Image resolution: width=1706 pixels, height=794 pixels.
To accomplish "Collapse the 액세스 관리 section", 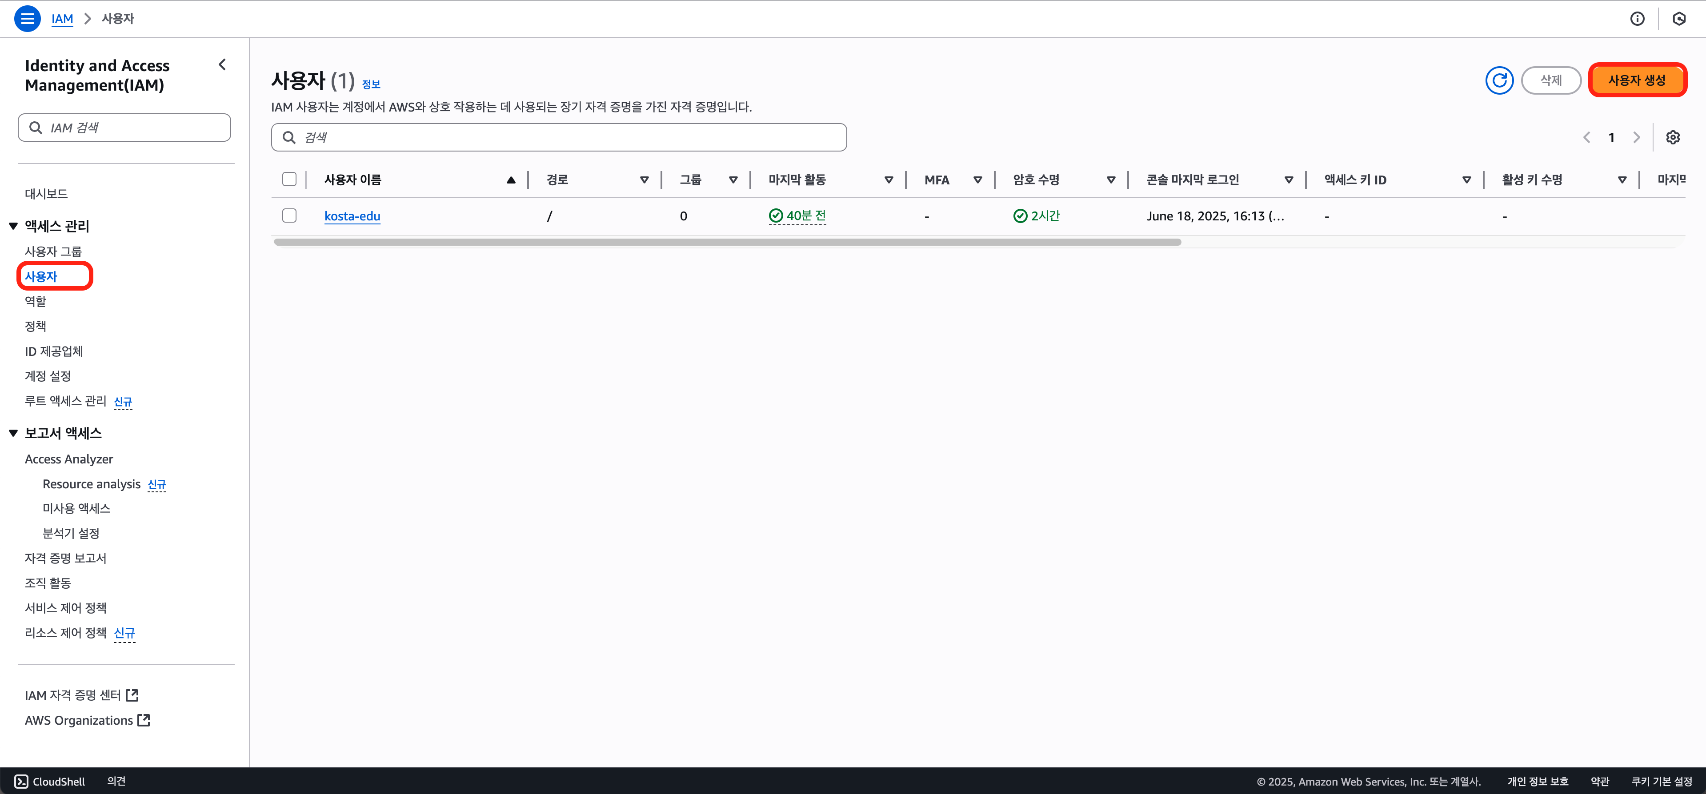I will 13,226.
